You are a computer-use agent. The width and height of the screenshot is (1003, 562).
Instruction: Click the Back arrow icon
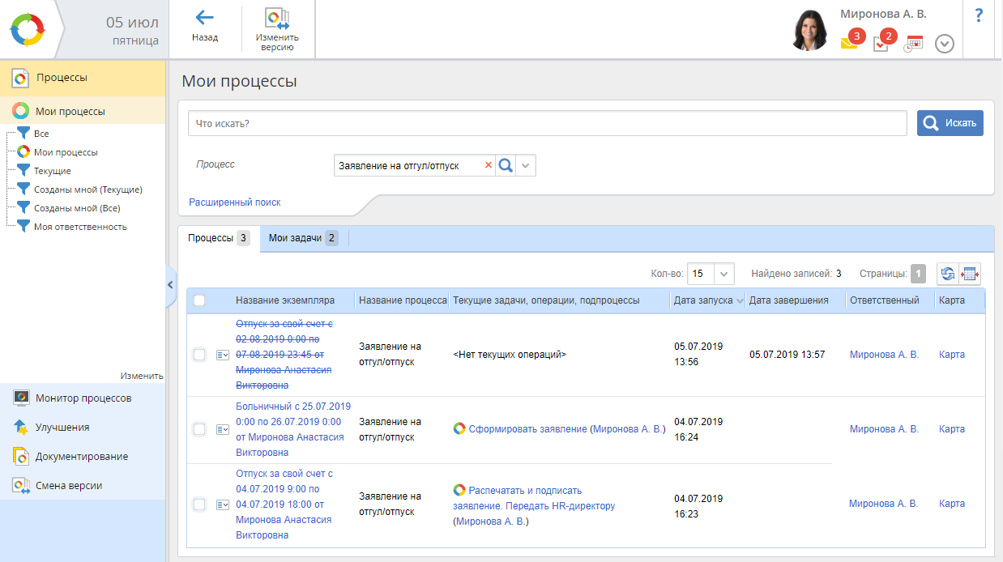pyautogui.click(x=204, y=18)
